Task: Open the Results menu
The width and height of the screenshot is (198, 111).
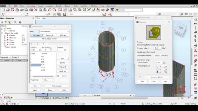Action: tap(59, 6)
